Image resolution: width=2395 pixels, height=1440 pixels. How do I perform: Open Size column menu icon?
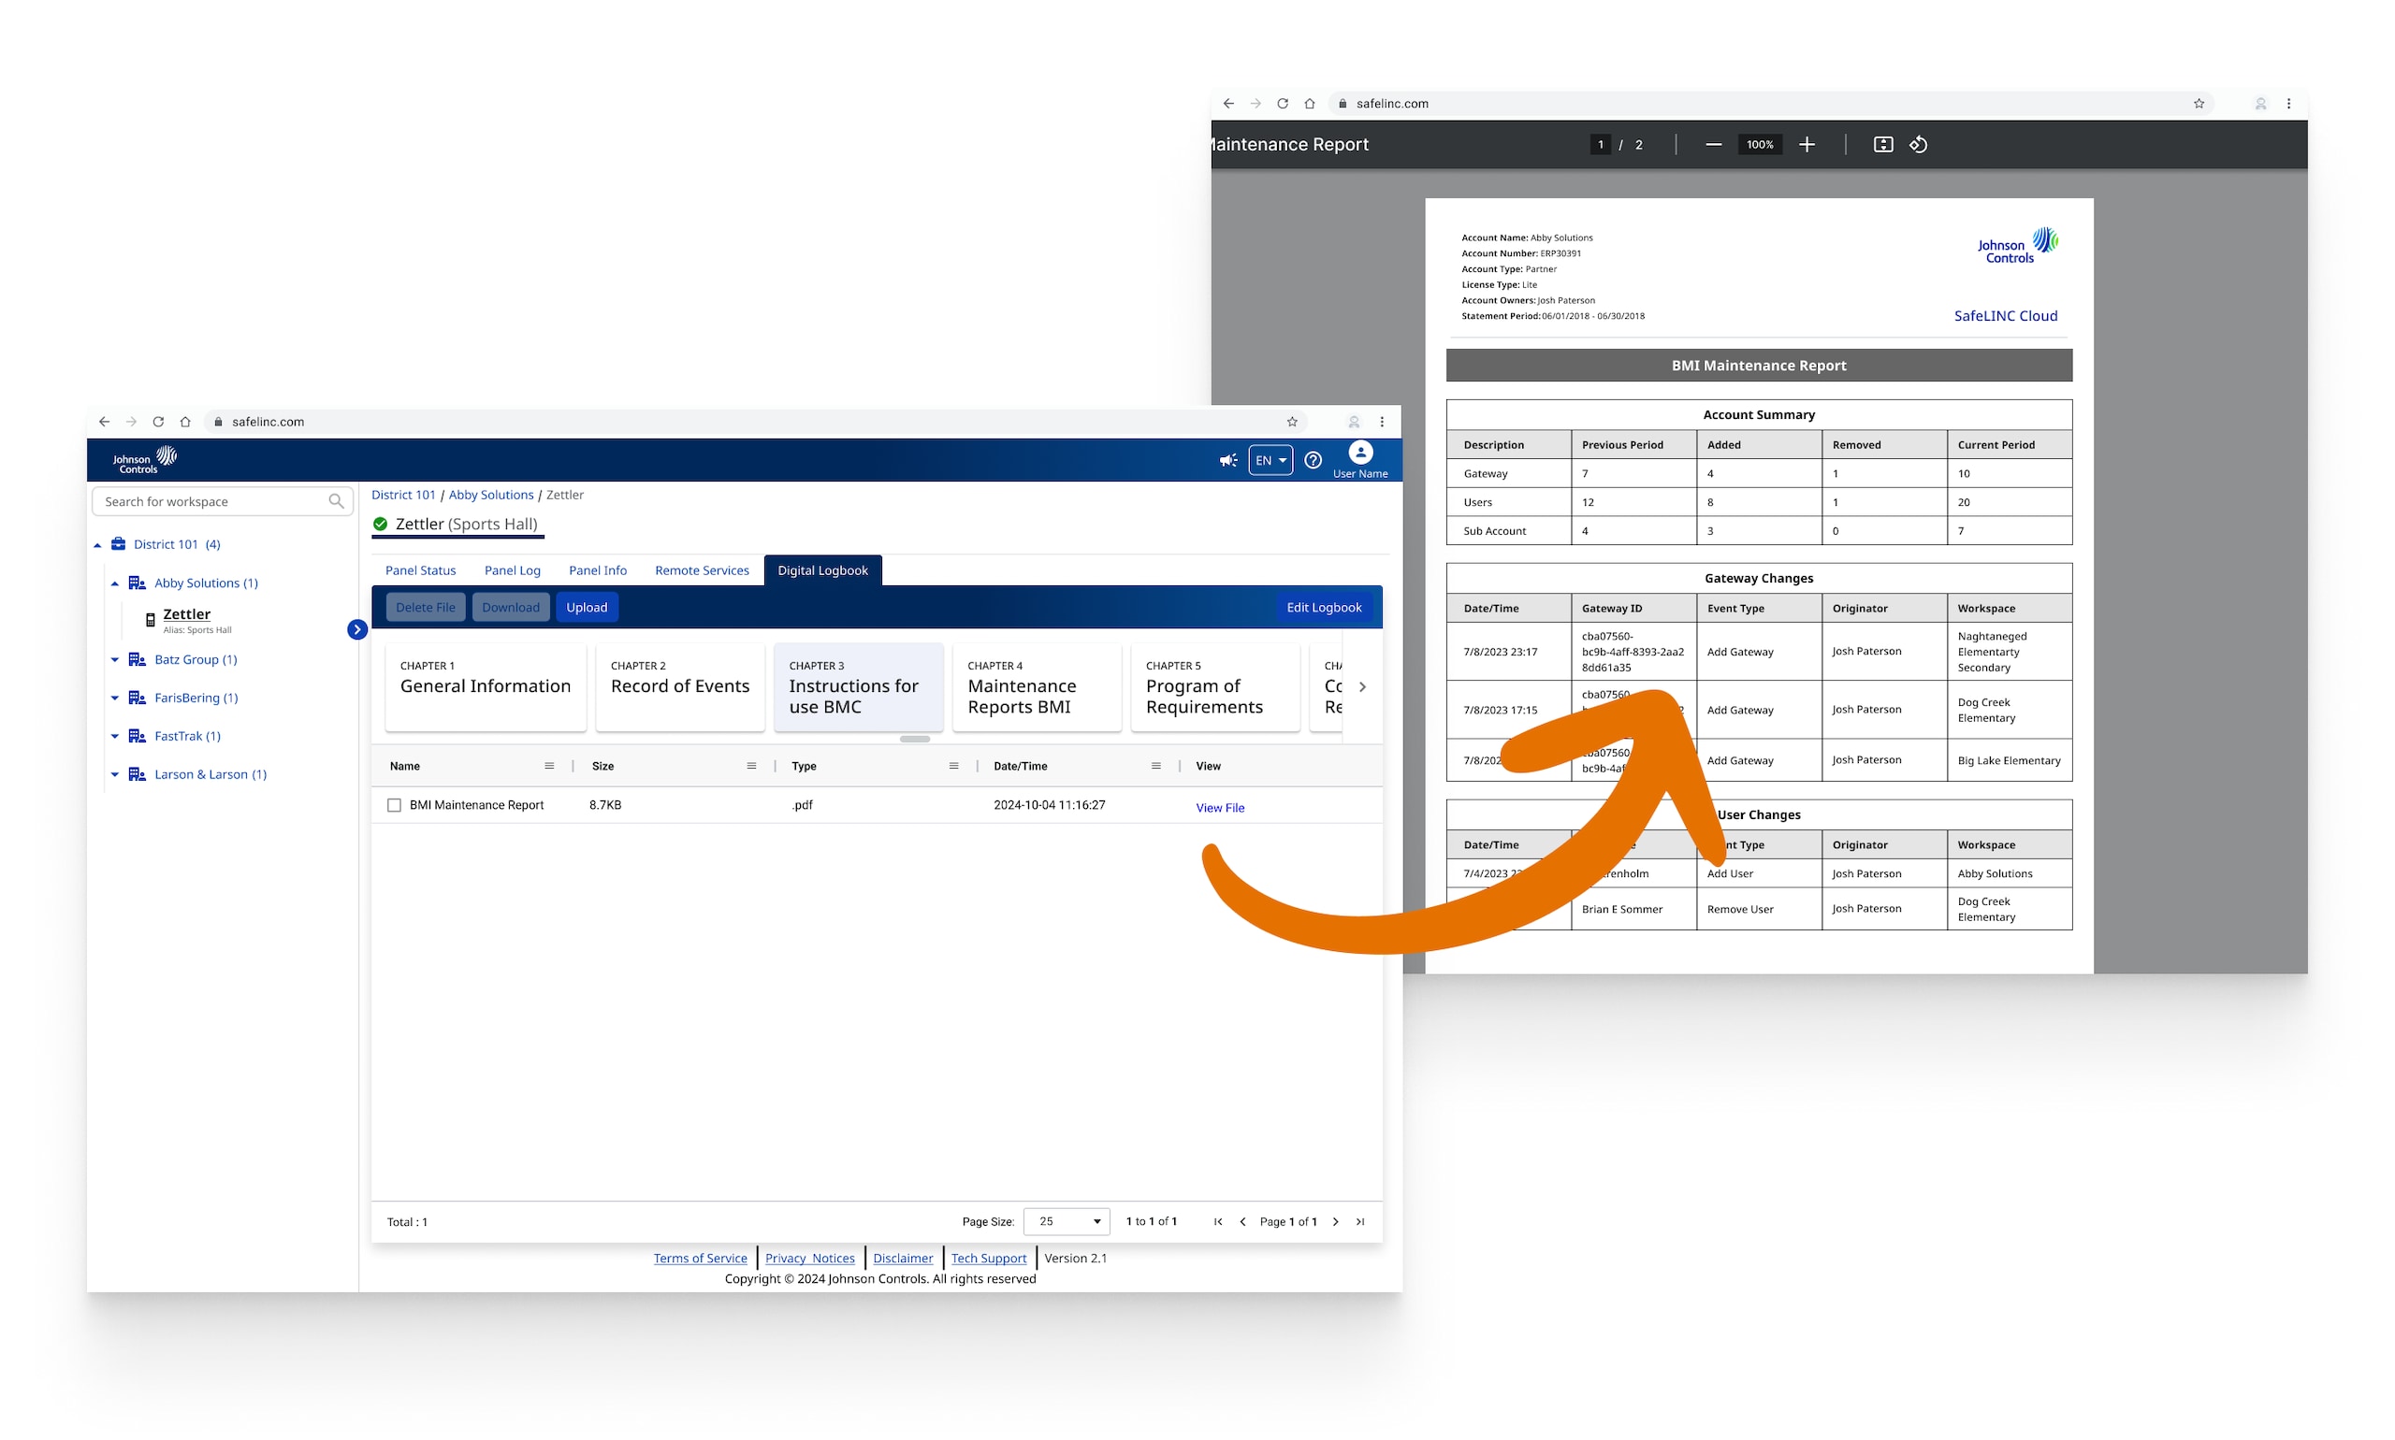click(x=751, y=766)
